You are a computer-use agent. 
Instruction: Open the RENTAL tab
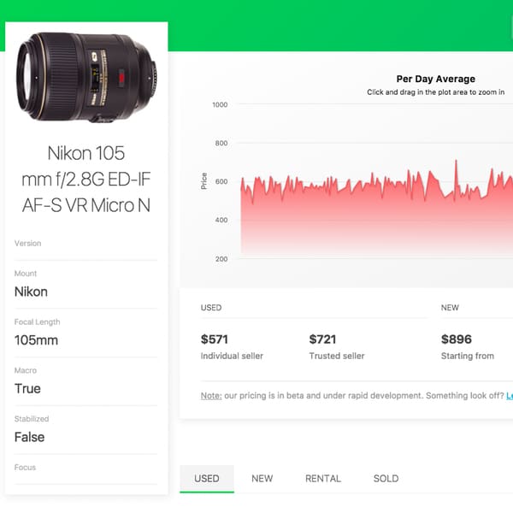coord(323,479)
